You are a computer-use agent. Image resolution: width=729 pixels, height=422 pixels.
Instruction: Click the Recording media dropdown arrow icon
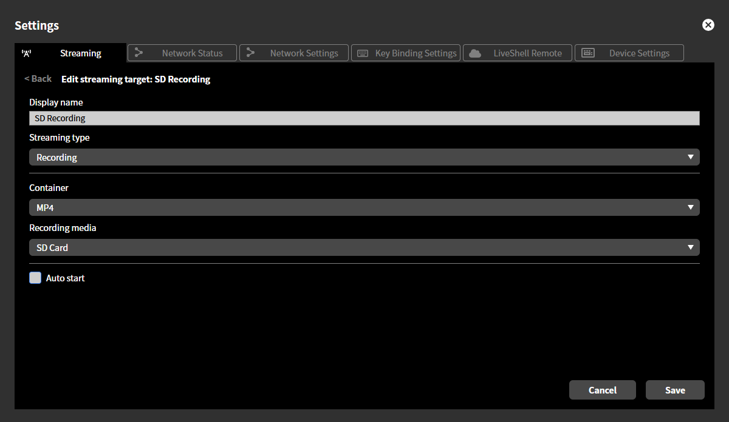(691, 247)
